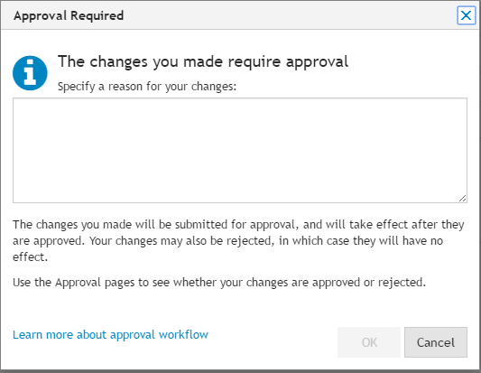The height and width of the screenshot is (373, 481).
Task: Click the bottom area of the reason textarea
Action: pos(236,195)
